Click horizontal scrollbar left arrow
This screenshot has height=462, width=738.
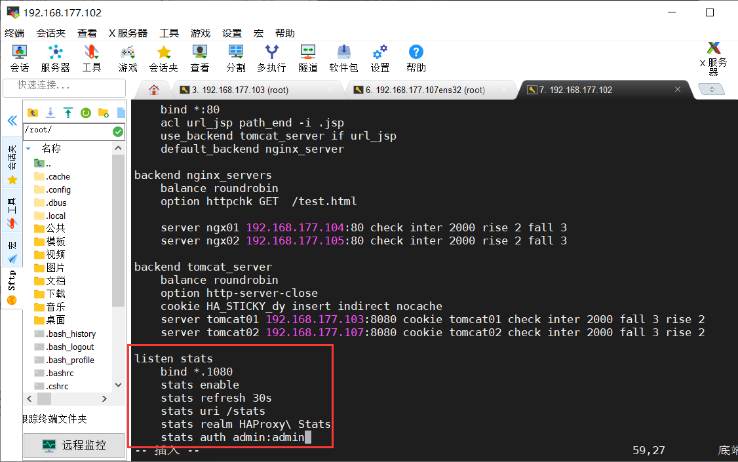point(29,399)
